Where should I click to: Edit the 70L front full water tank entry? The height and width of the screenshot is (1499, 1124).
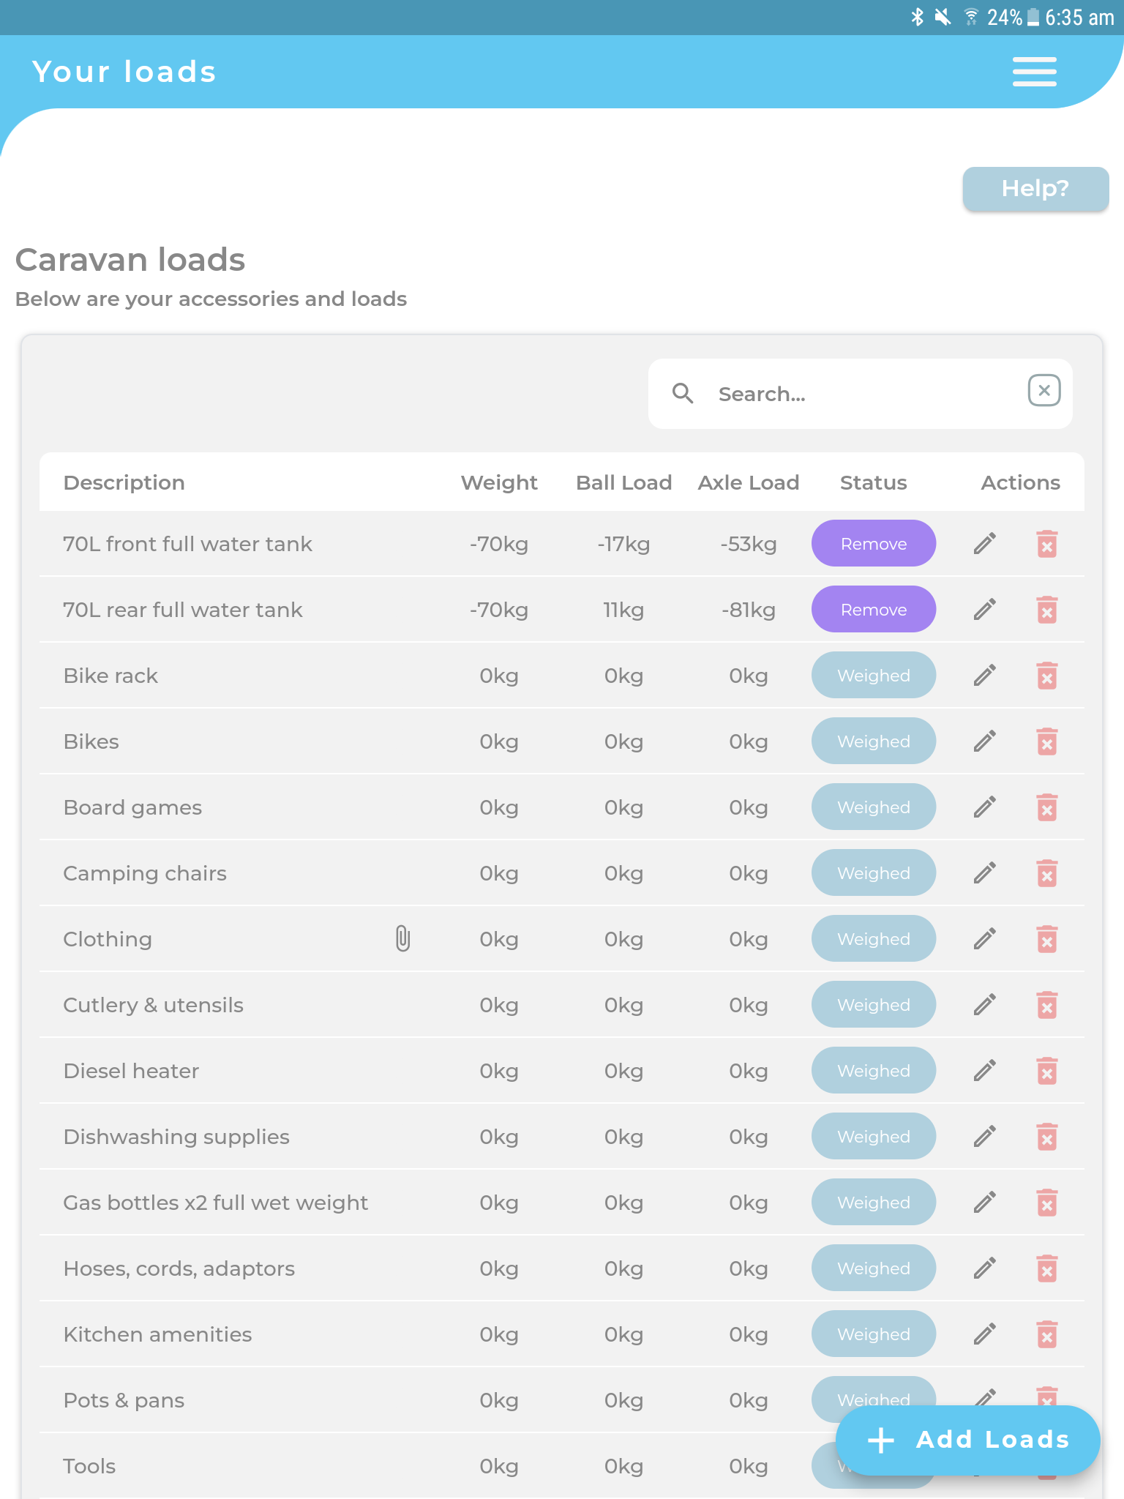(x=984, y=543)
